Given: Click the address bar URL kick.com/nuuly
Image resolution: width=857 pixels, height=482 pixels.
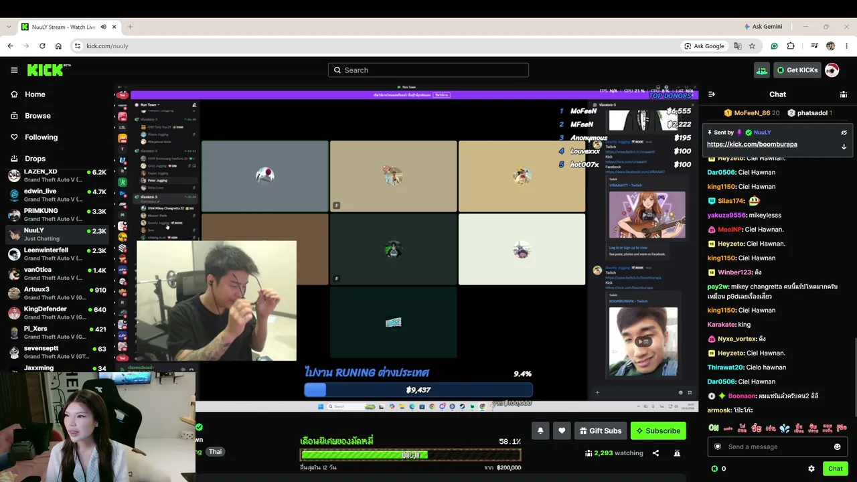Looking at the screenshot, I should coord(107,46).
